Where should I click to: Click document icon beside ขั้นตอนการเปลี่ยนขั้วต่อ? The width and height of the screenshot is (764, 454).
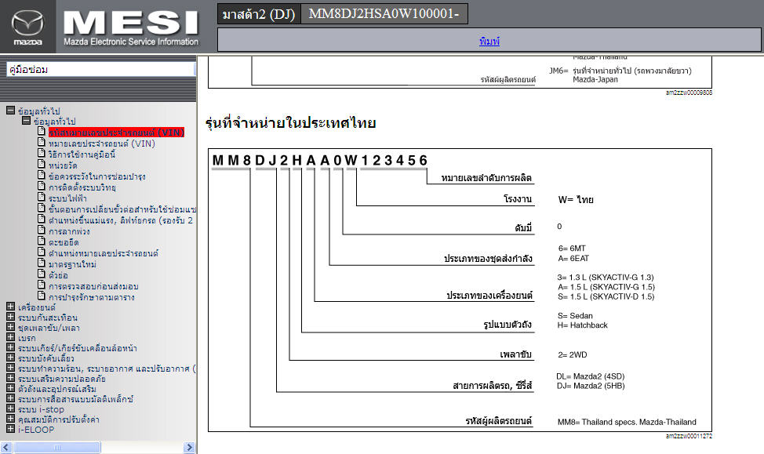point(42,208)
